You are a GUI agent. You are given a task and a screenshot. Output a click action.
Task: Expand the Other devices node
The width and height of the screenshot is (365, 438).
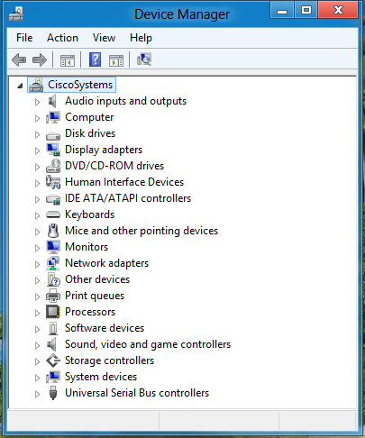(x=37, y=280)
